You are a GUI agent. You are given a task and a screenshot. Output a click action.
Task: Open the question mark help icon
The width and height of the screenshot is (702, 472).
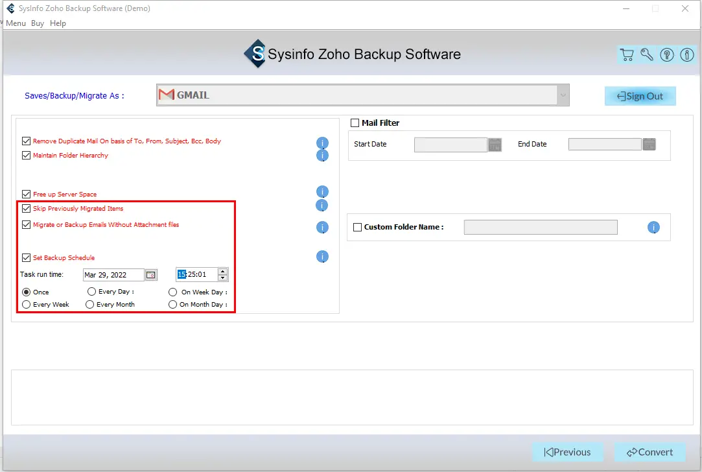click(x=666, y=54)
